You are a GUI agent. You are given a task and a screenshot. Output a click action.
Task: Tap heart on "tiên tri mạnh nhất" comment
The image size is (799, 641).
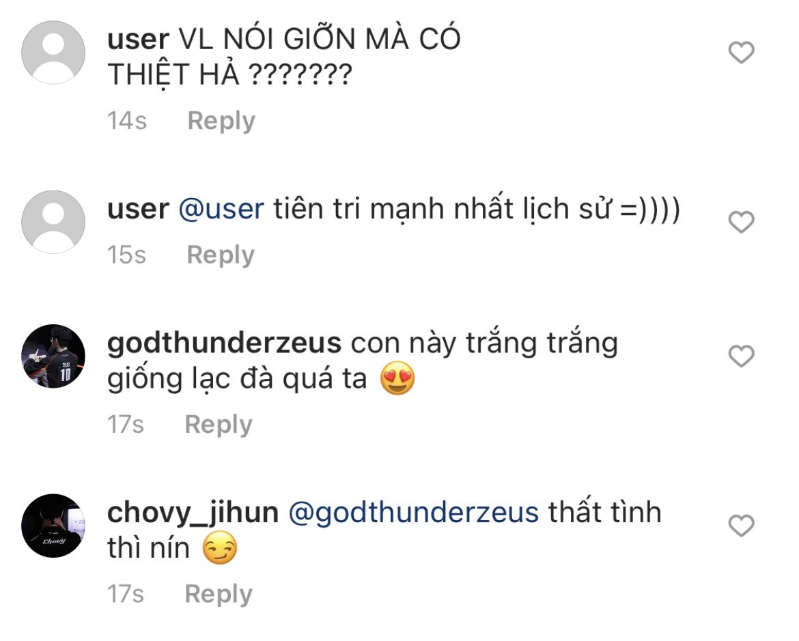click(741, 222)
